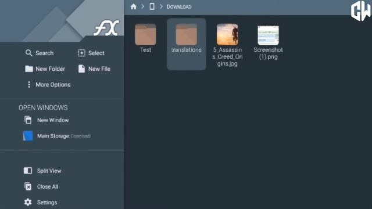Viewport: 372px width, 209px height.
Task: Click the Settings label
Action: (x=47, y=203)
